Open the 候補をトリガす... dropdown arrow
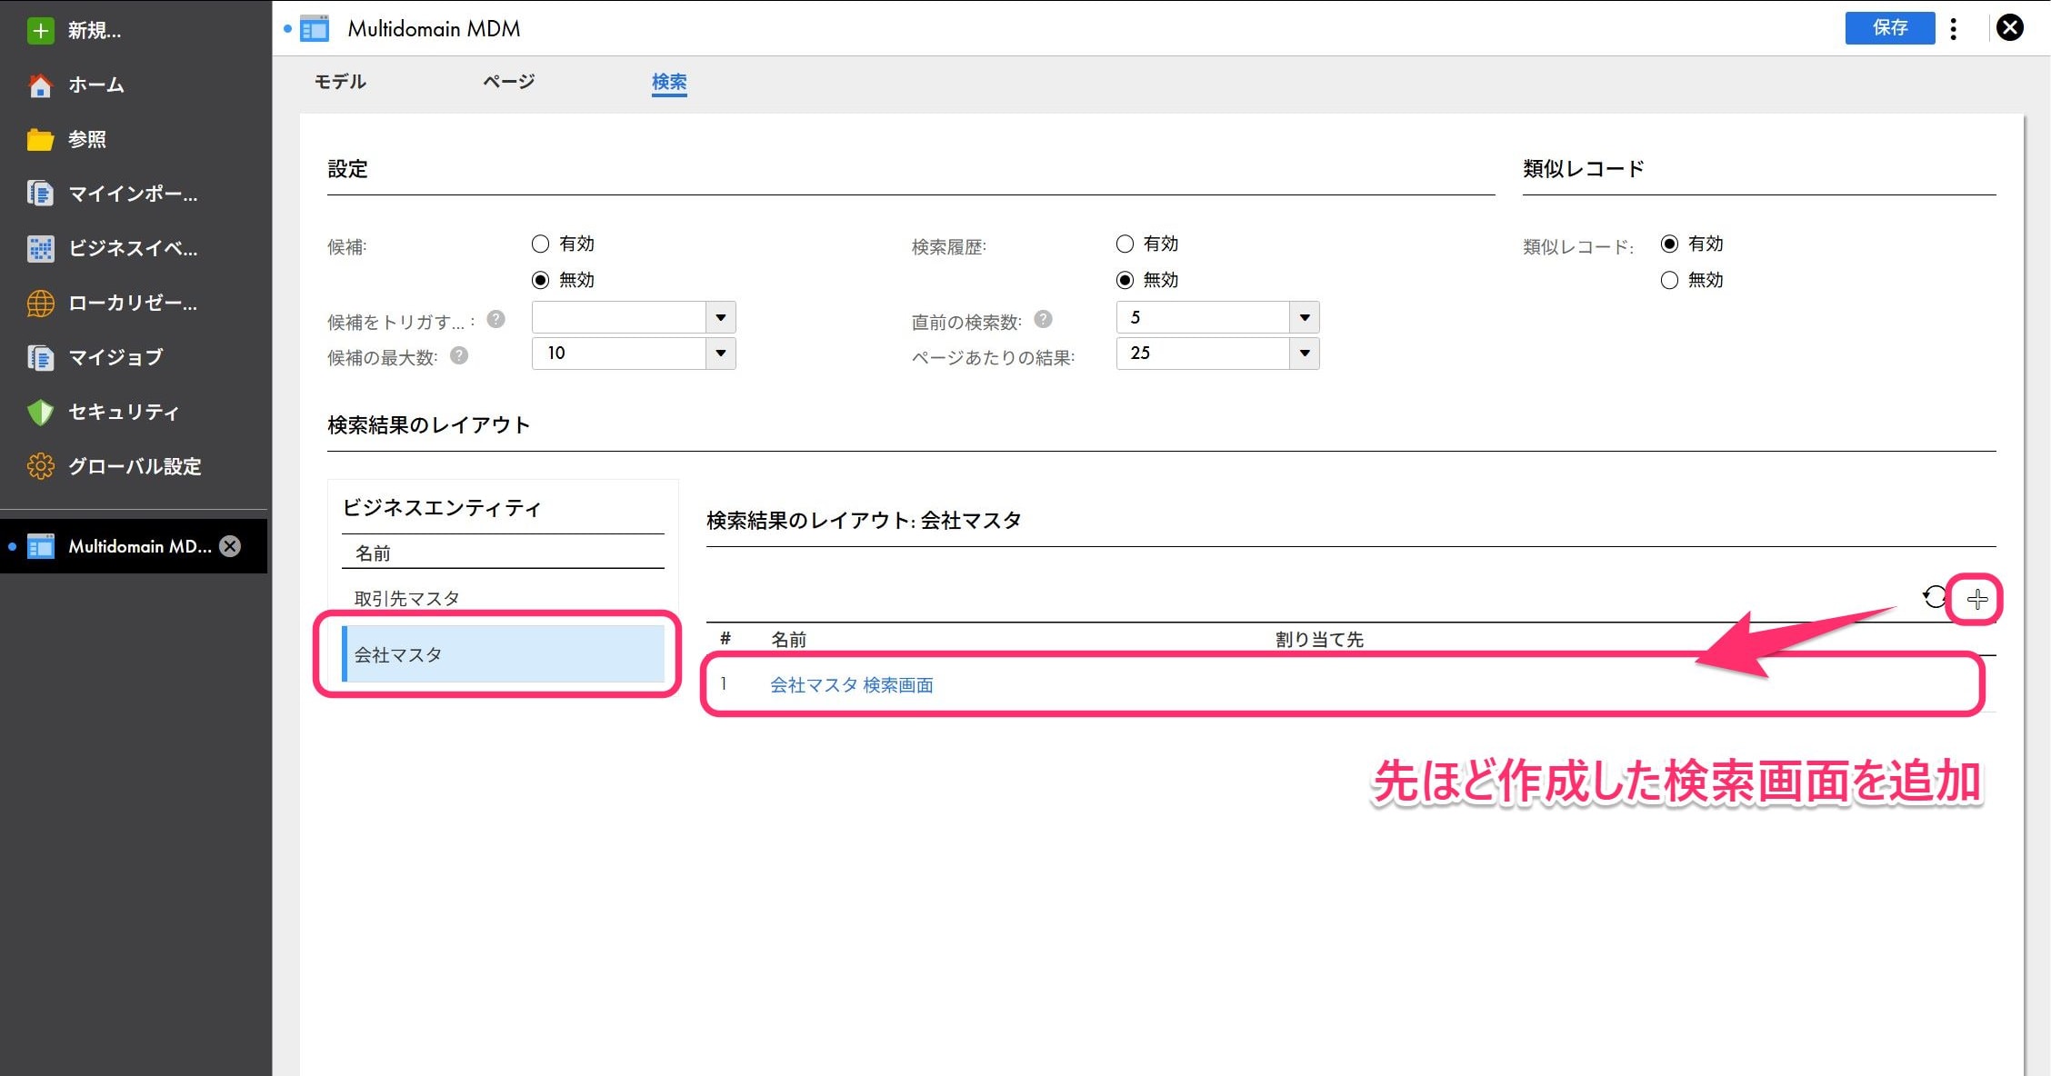 [721, 317]
